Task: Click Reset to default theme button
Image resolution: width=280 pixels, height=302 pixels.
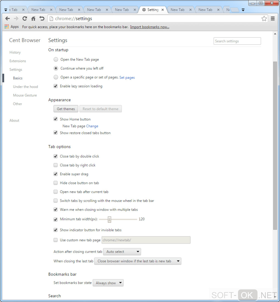Action: (100, 109)
